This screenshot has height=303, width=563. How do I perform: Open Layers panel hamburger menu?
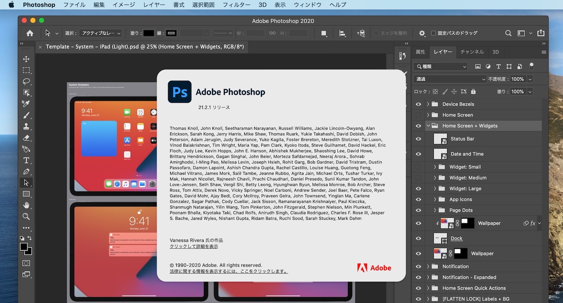pos(544,52)
